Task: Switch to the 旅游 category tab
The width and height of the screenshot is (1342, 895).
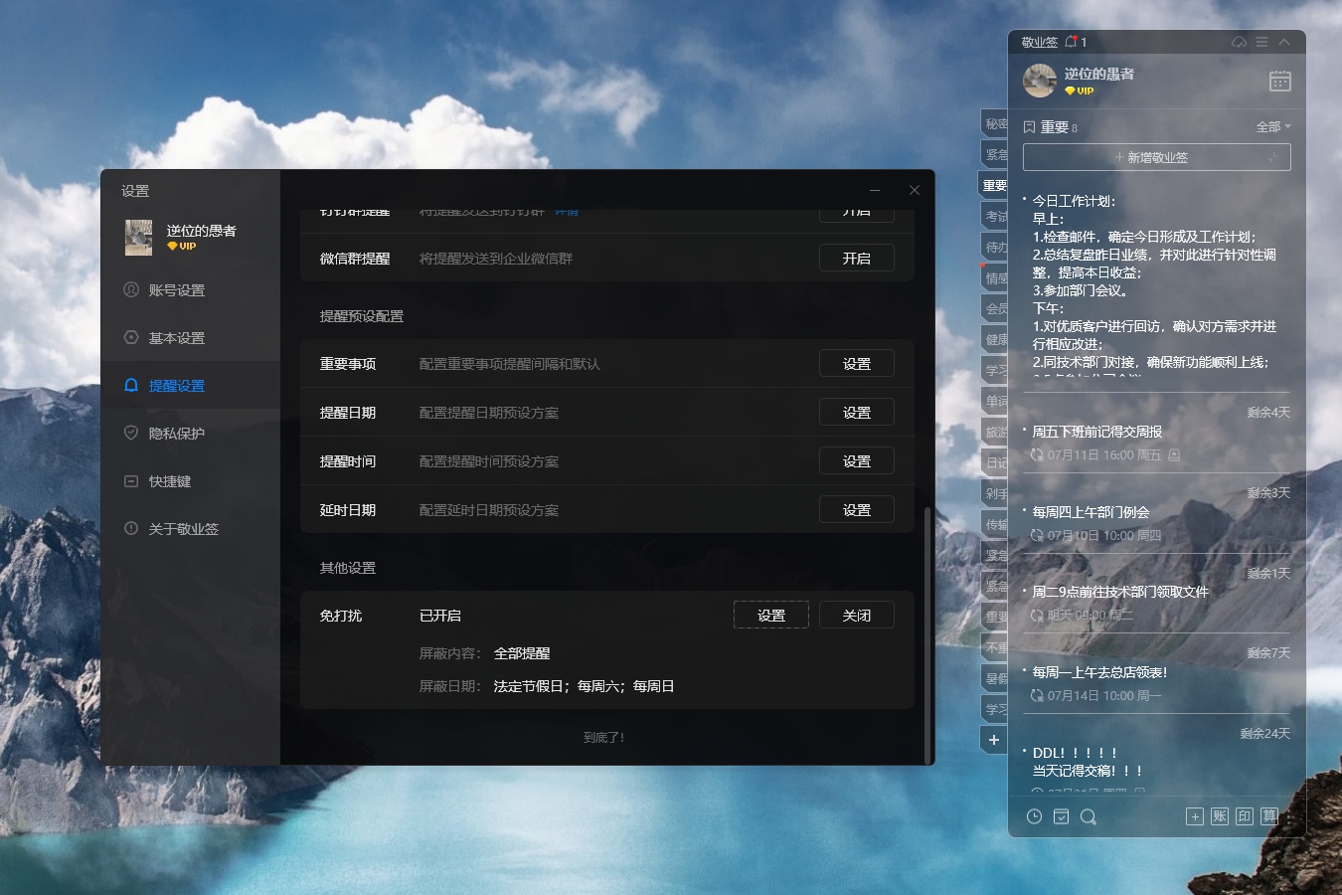Action: [x=995, y=432]
